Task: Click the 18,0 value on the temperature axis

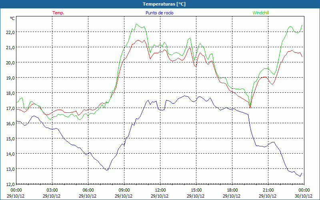Action: pos(10,93)
